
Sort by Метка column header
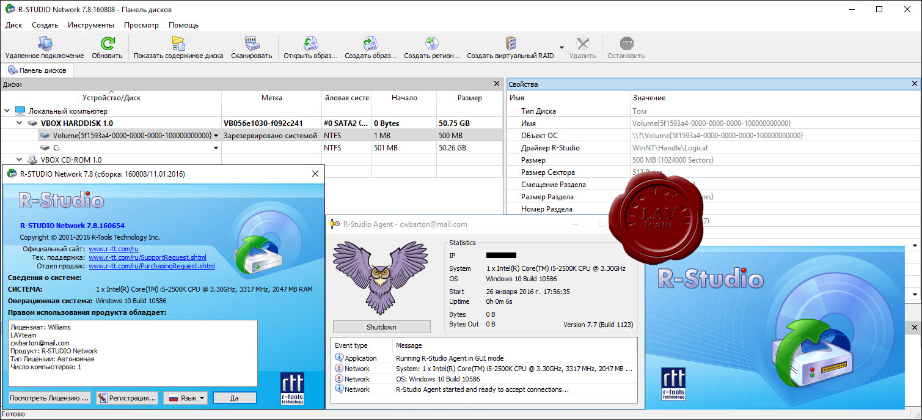[x=271, y=98]
